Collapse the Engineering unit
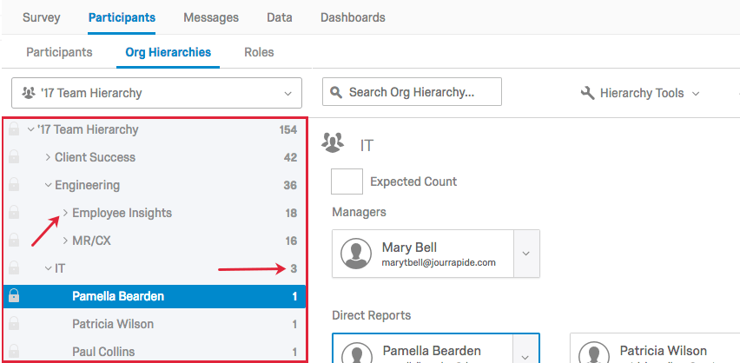The width and height of the screenshot is (740, 363). coord(48,185)
